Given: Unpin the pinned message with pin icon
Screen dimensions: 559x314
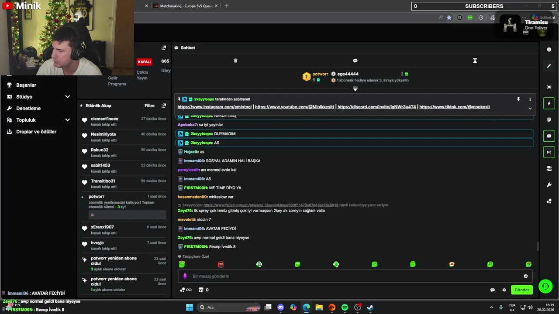Looking at the screenshot, I should coord(518,99).
